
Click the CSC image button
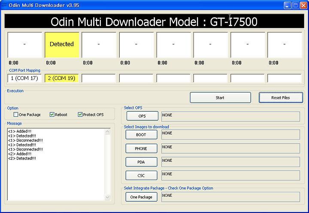pos(141,175)
